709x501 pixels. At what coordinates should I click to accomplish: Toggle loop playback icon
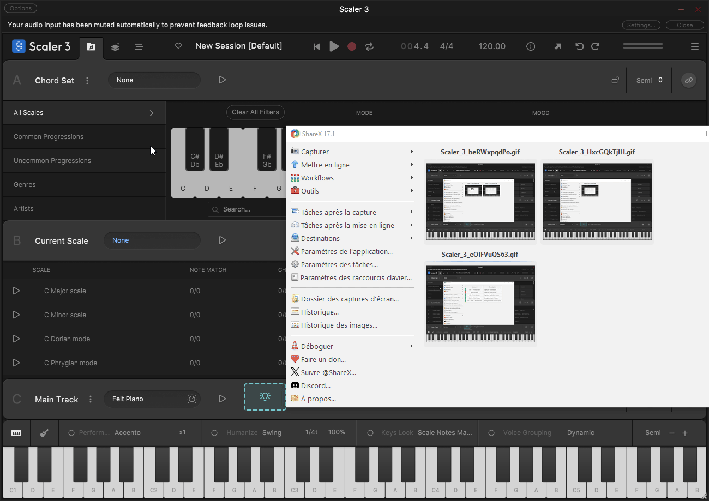tap(369, 47)
